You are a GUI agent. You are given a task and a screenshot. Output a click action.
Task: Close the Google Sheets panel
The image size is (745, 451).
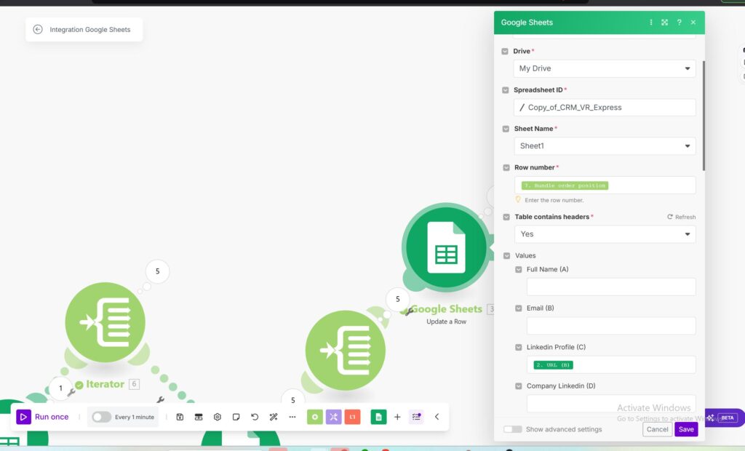(693, 23)
